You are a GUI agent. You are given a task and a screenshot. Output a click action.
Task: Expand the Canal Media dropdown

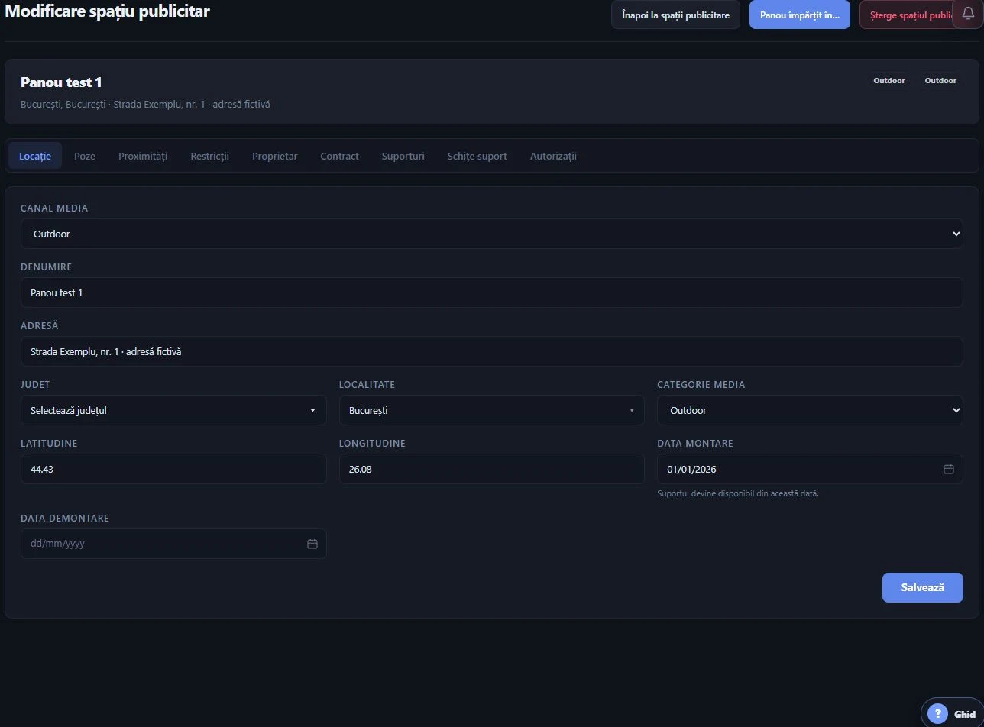(491, 234)
